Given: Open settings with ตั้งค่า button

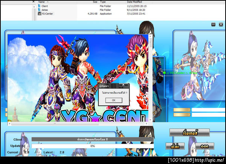Looking at the screenshot, I should [175, 146].
